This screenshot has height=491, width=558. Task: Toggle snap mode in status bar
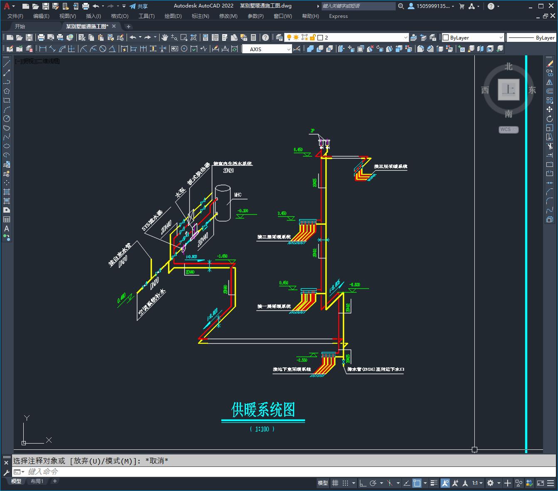point(345,483)
